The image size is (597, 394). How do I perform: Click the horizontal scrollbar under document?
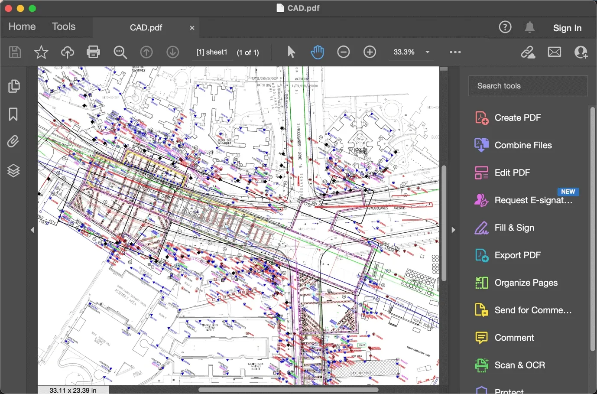point(288,390)
